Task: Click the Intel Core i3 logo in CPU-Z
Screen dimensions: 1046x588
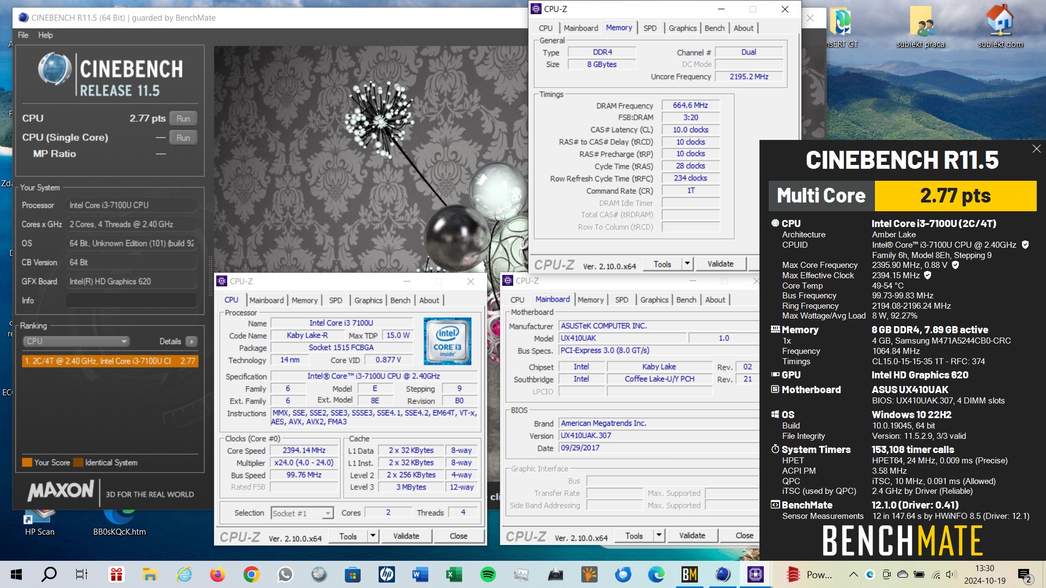Action: (447, 341)
